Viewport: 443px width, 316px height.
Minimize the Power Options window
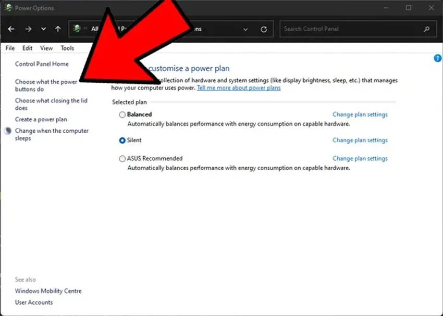coord(386,8)
